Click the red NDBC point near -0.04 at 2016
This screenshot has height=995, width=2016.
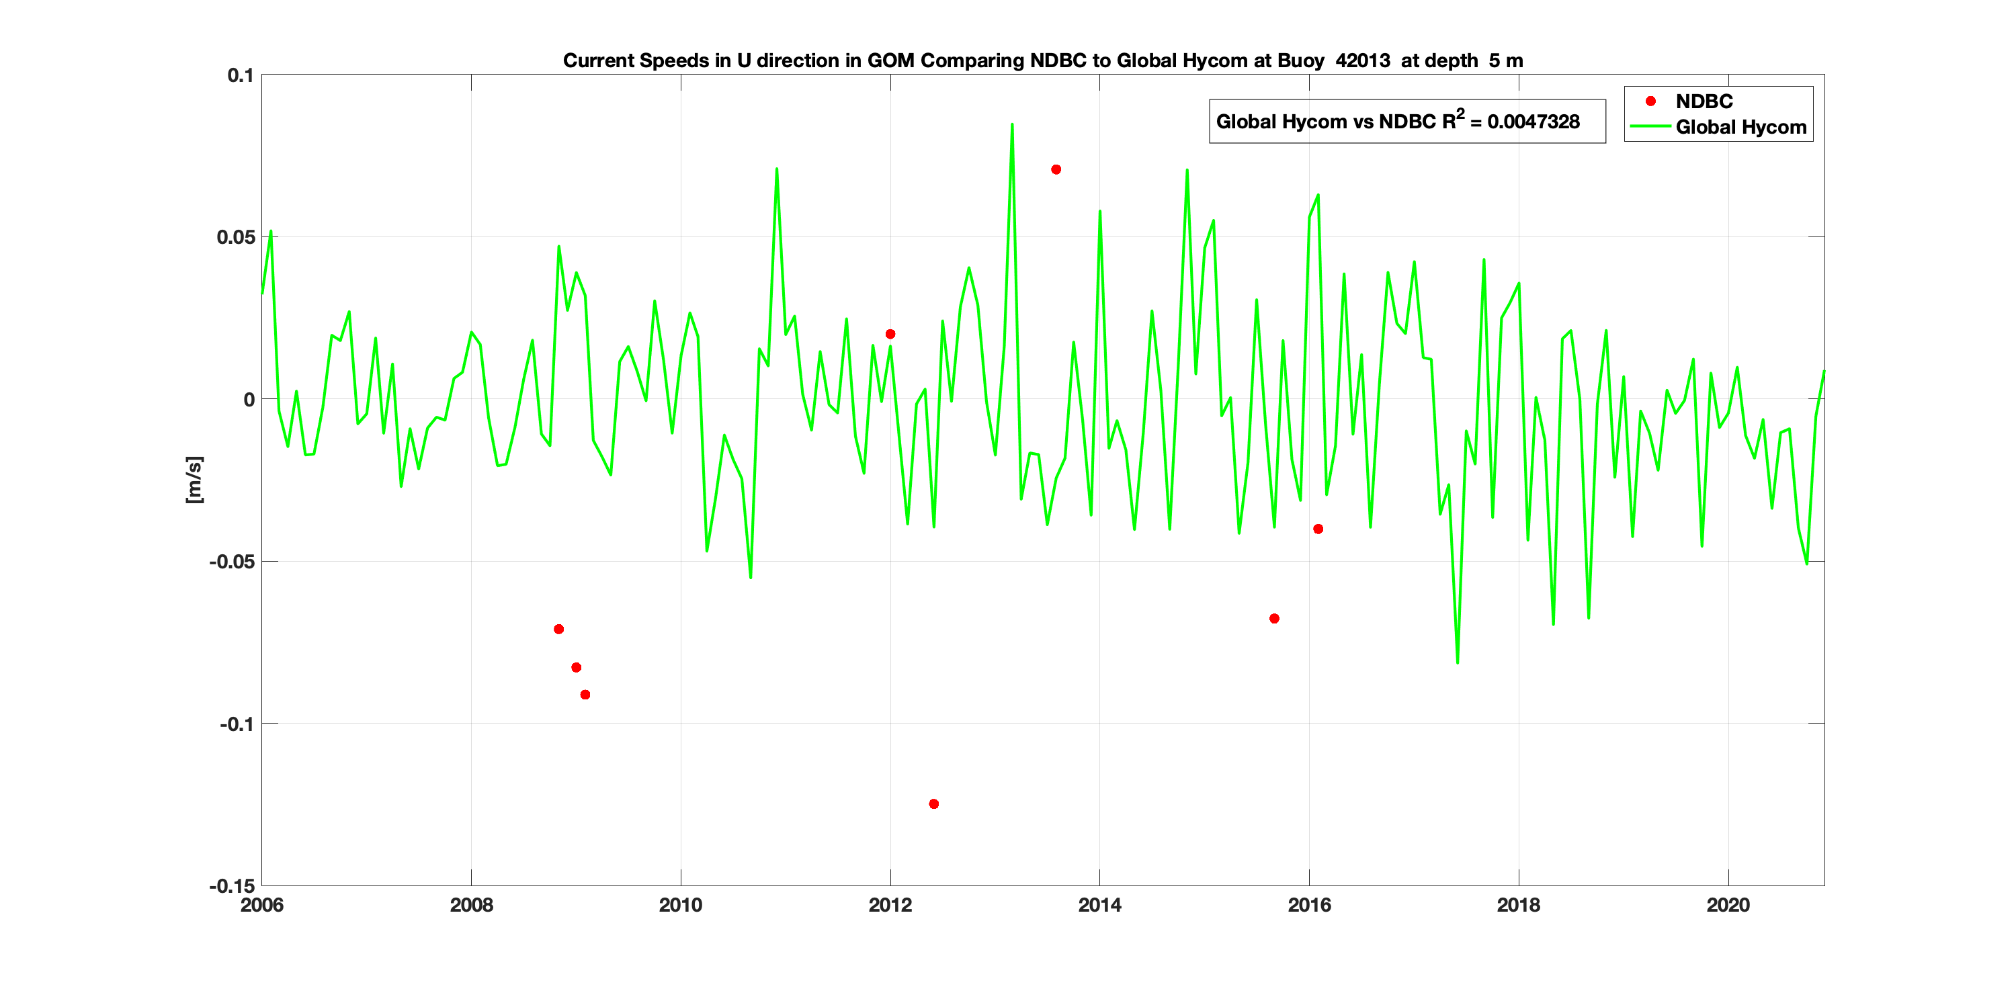point(1318,529)
